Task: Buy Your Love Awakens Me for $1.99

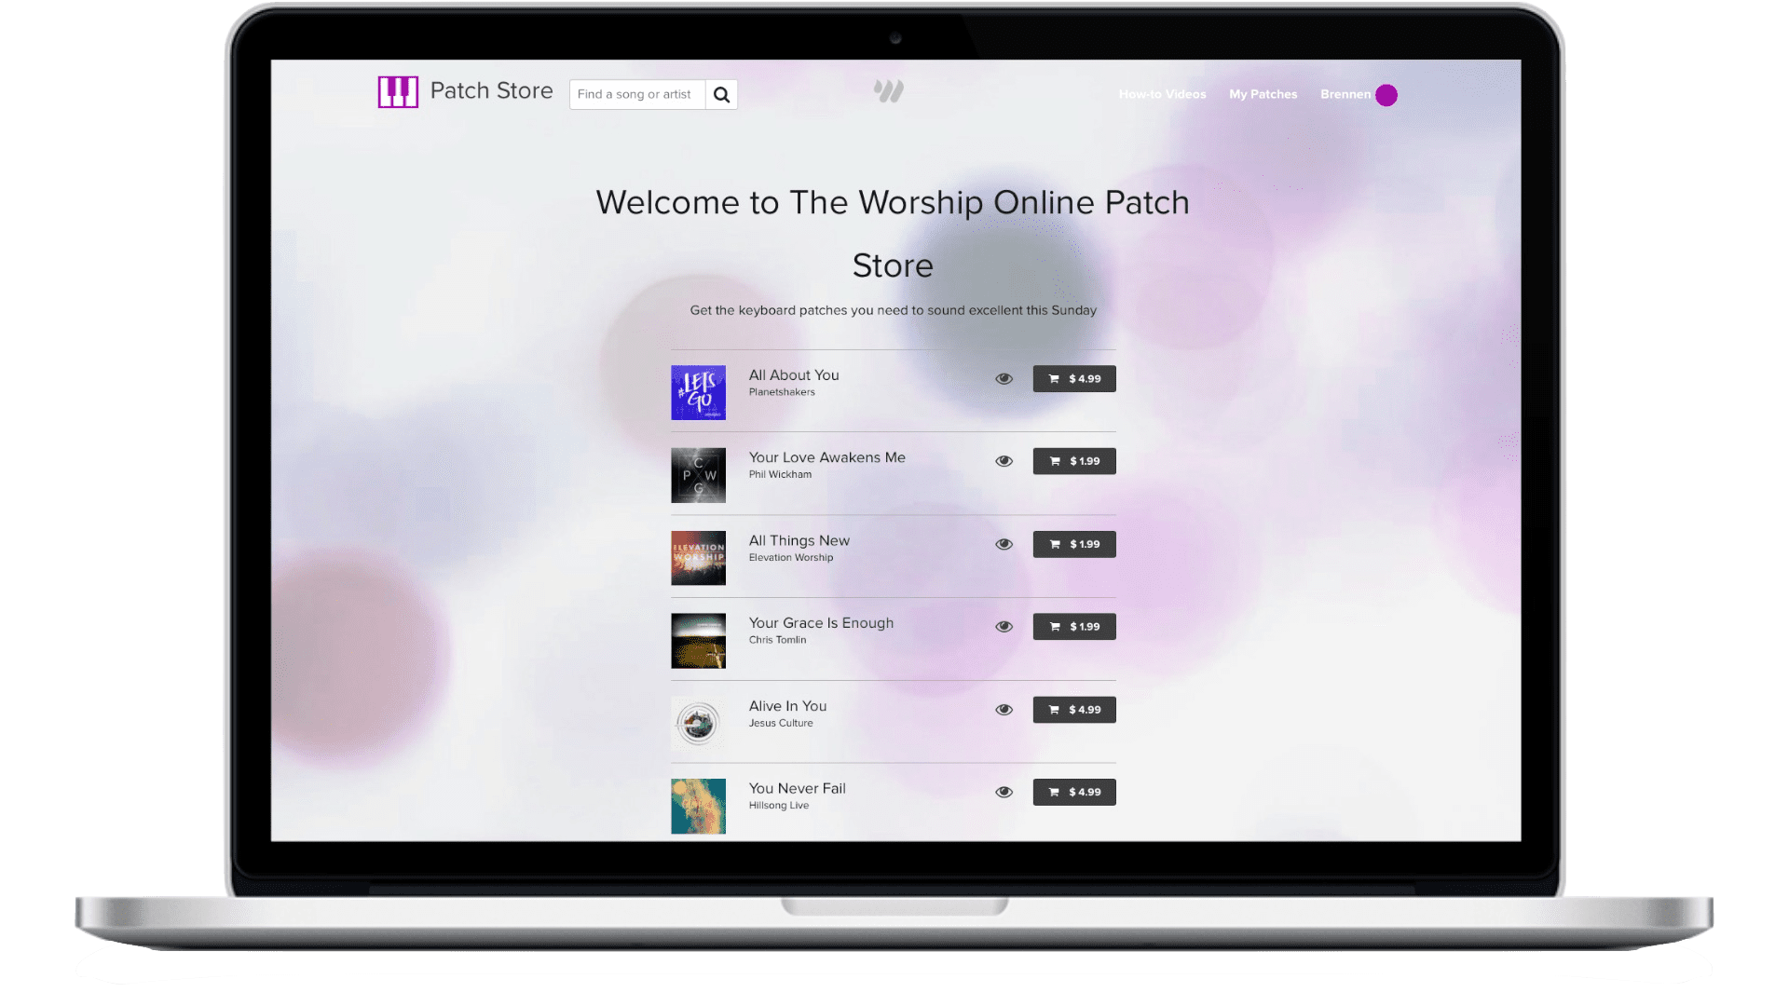Action: click(x=1074, y=461)
